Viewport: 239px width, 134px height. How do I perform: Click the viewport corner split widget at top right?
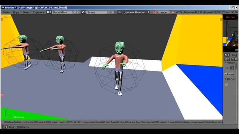coord(221,19)
